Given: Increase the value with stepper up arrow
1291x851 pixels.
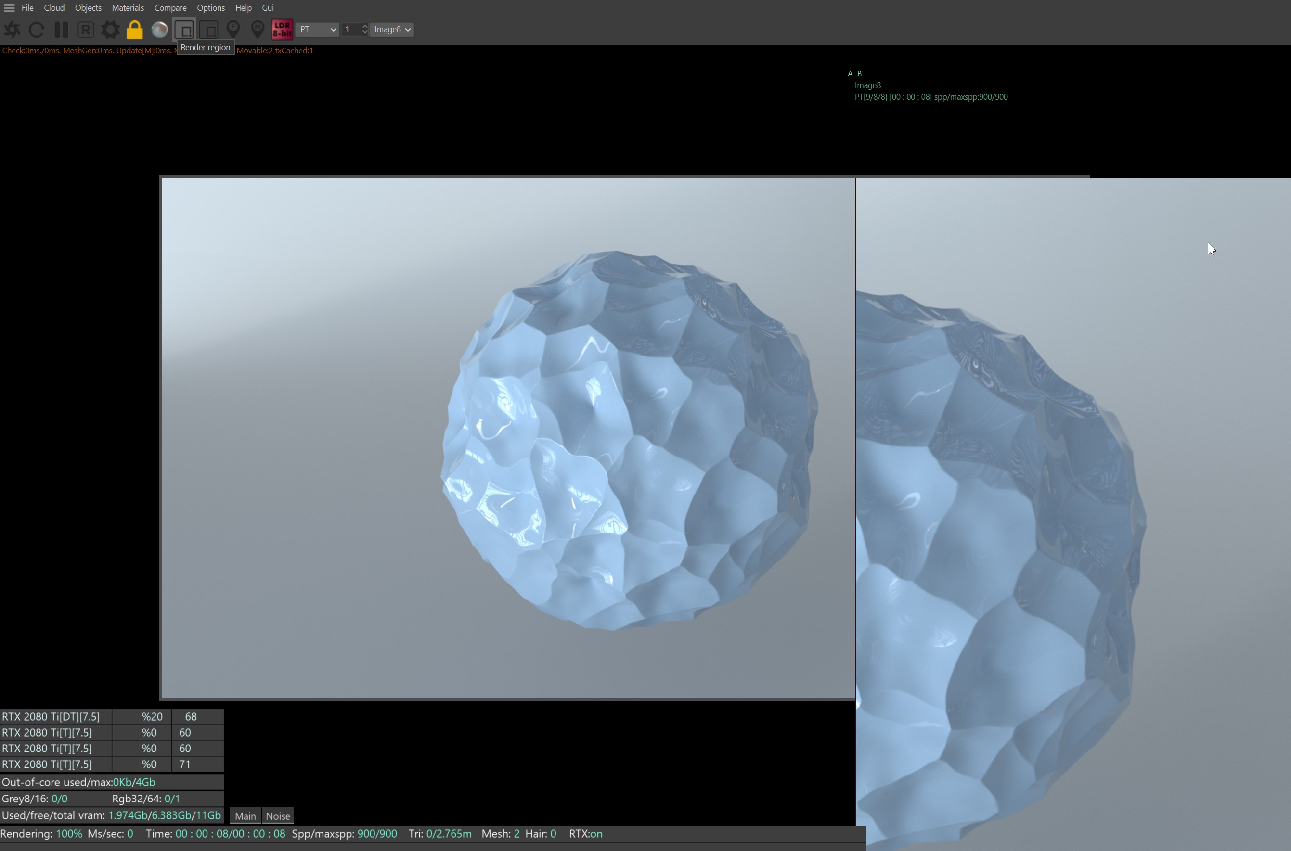Looking at the screenshot, I should (365, 26).
